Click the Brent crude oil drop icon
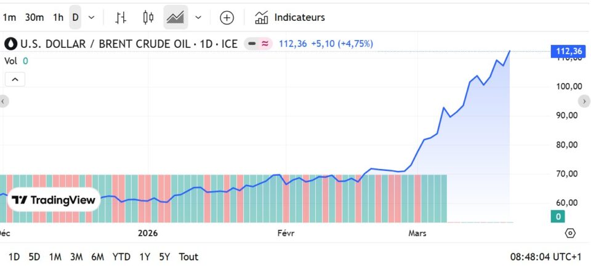This screenshot has height=268, width=591. [x=11, y=44]
